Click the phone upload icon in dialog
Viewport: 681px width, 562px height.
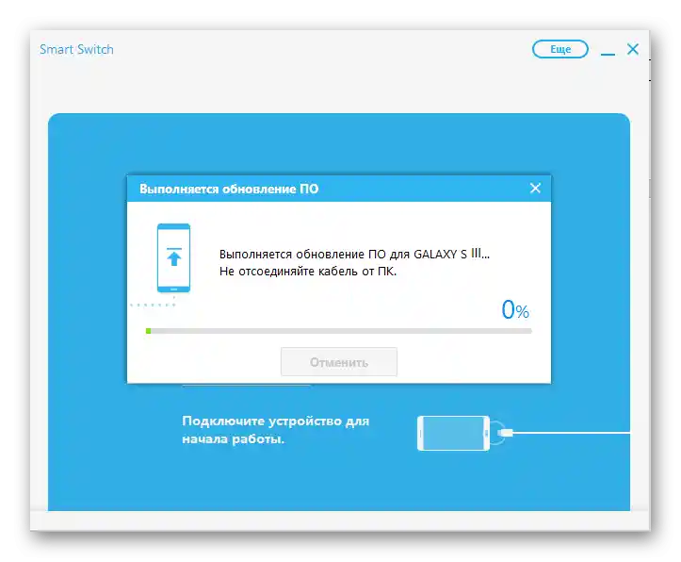click(173, 257)
